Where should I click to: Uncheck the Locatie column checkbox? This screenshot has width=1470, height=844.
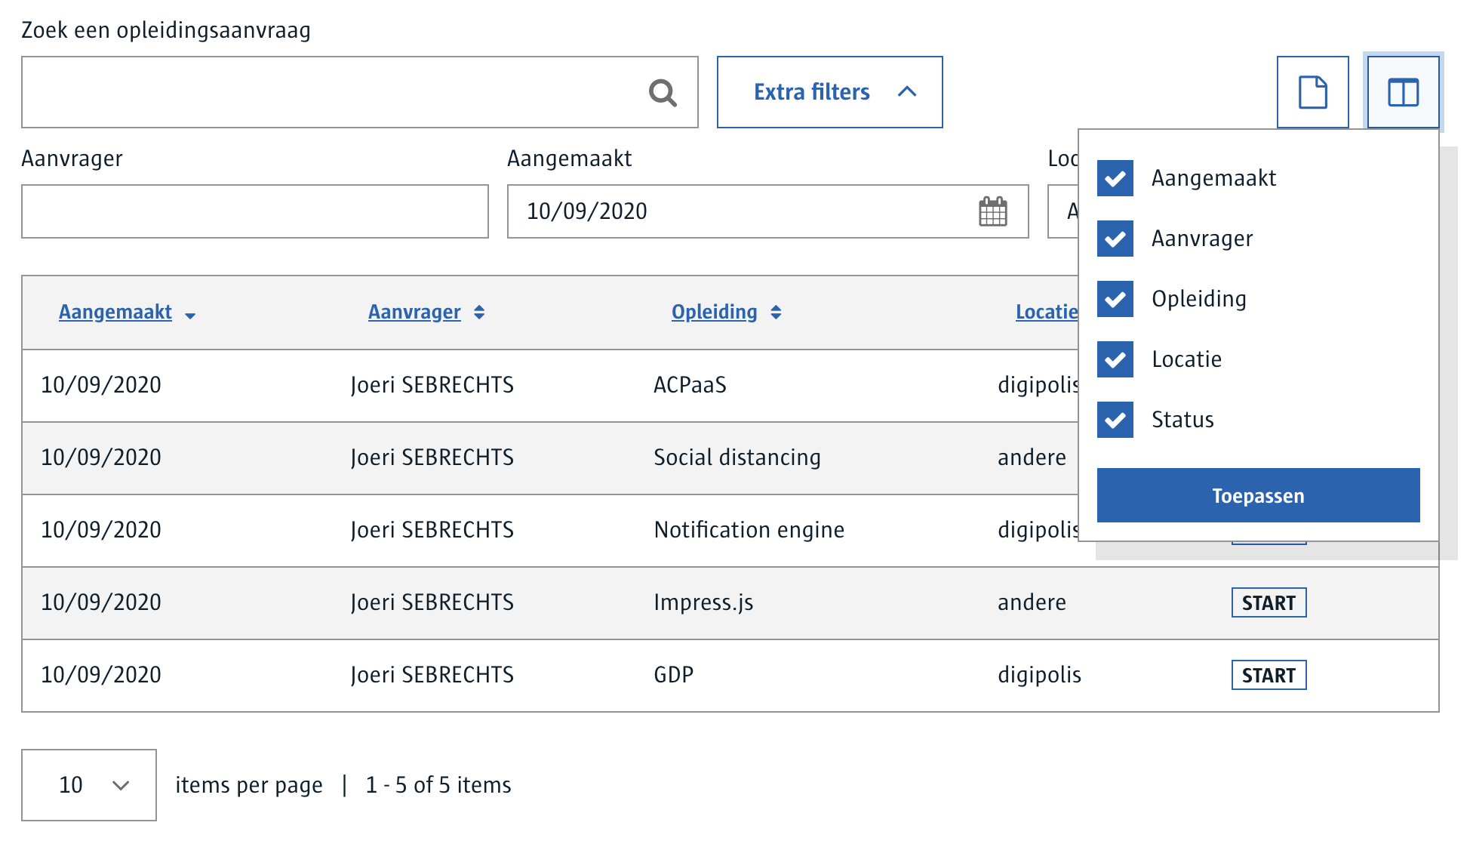1115,359
